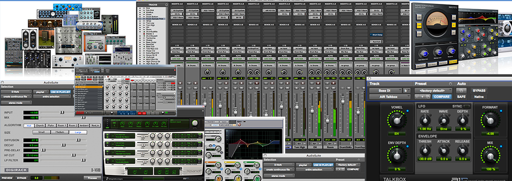This screenshot has height=181, width=512.
Task: Click COMPARE in the Talkbox header
Action: (x=441, y=97)
